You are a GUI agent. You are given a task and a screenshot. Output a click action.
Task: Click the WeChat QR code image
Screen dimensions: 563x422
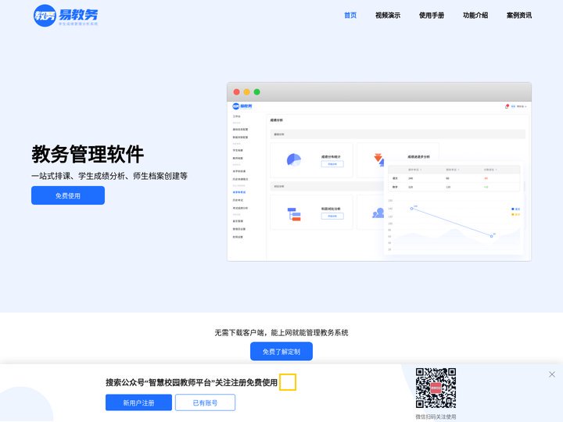(x=436, y=388)
